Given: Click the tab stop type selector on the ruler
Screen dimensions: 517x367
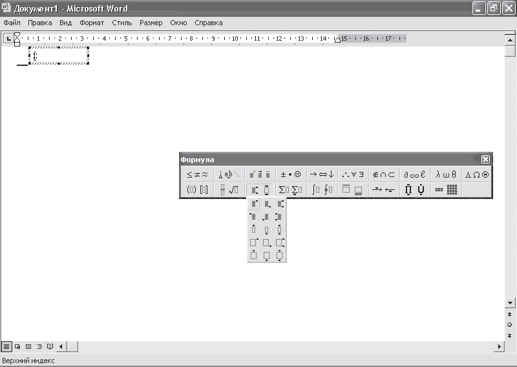Looking at the screenshot, I should (x=8, y=39).
